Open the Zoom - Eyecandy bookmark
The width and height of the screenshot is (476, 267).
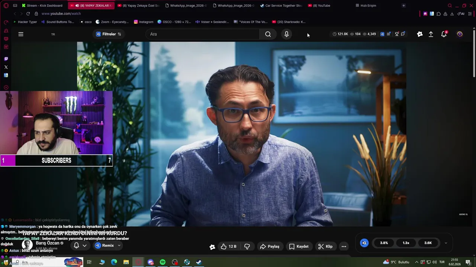point(112,22)
